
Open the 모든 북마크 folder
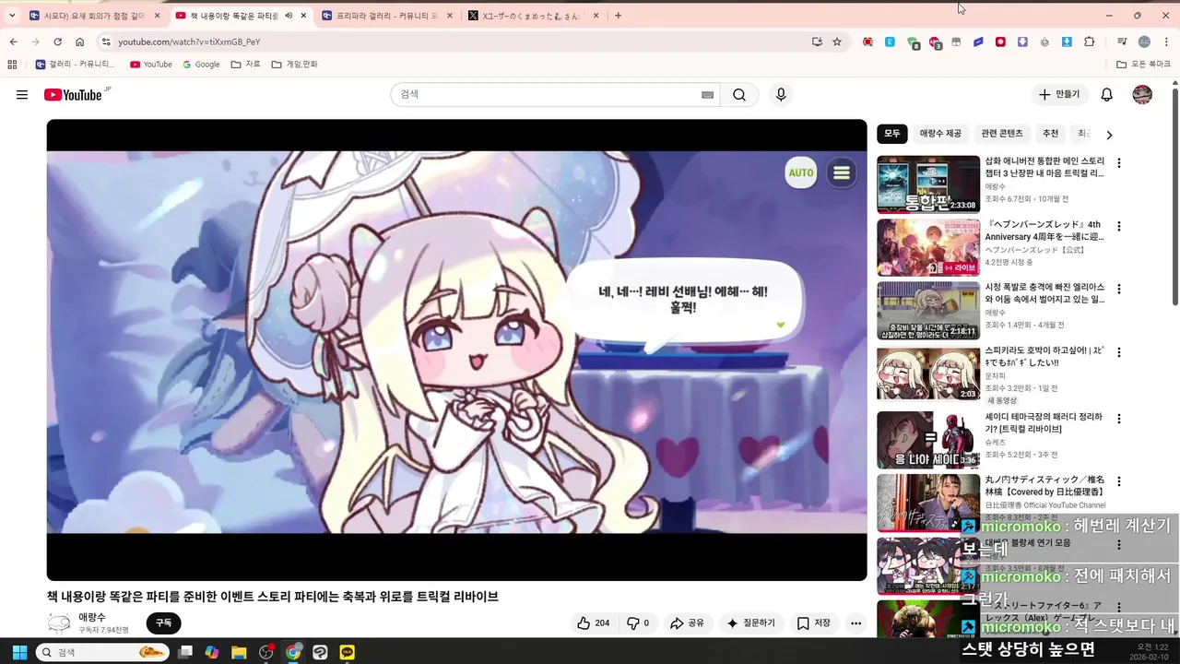pyautogui.click(x=1144, y=65)
